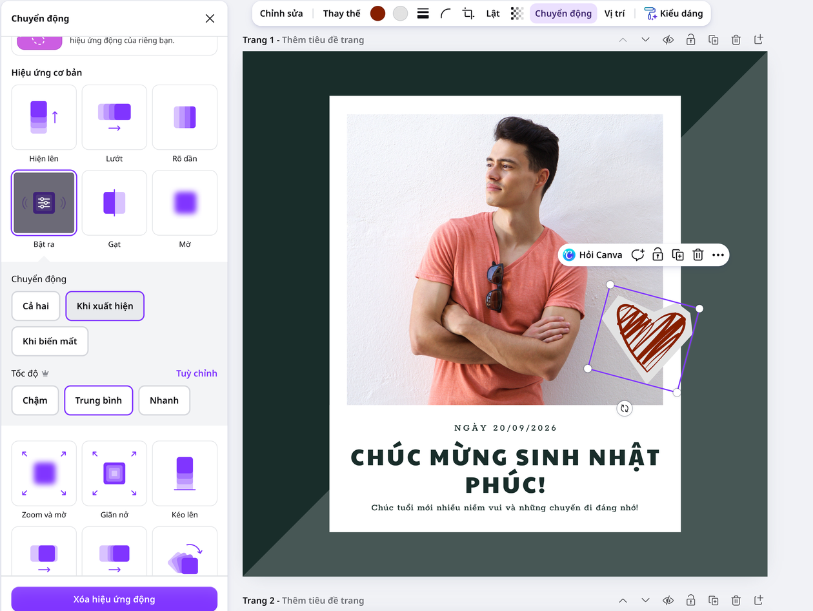Viewport: 813px width, 611px height.
Task: Select the Zoom và mờ effect
Action: point(44,473)
